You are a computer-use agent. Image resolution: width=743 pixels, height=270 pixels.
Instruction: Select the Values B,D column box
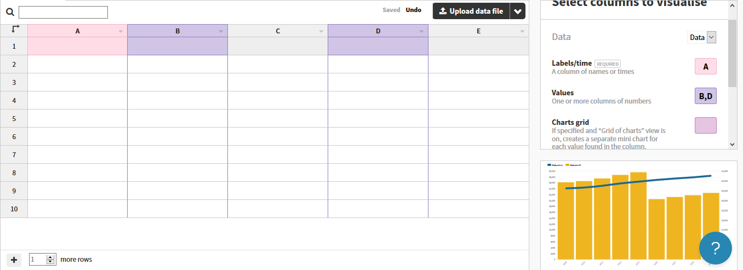pos(705,96)
